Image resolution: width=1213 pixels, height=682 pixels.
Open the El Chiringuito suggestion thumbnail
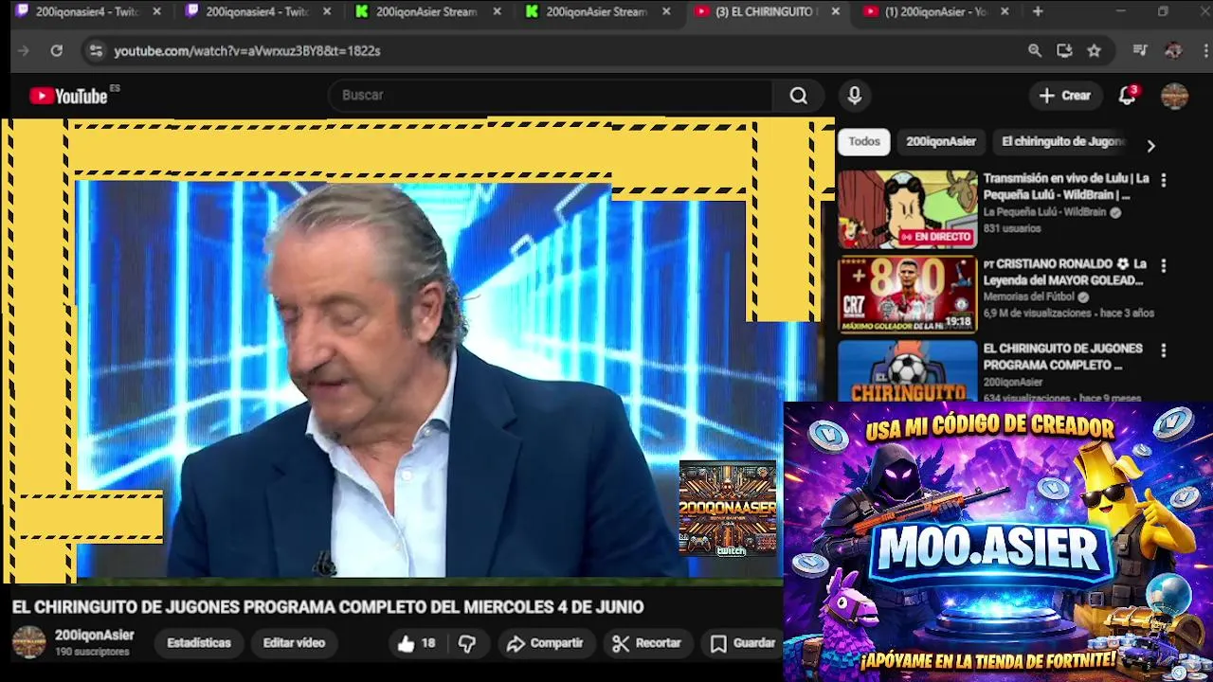(x=907, y=371)
